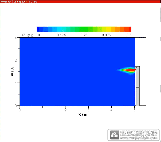Viewport: 161px width, 142px height.
Task: Click the X-axis tick label 3
Action: [x=88, y=109]
